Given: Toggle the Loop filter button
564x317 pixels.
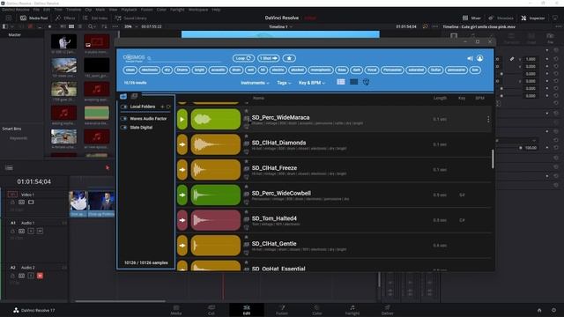Looking at the screenshot, I should click(x=243, y=58).
